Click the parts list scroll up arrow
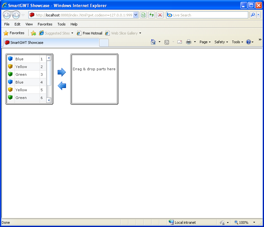This screenshot has height=227, width=264. click(49, 58)
